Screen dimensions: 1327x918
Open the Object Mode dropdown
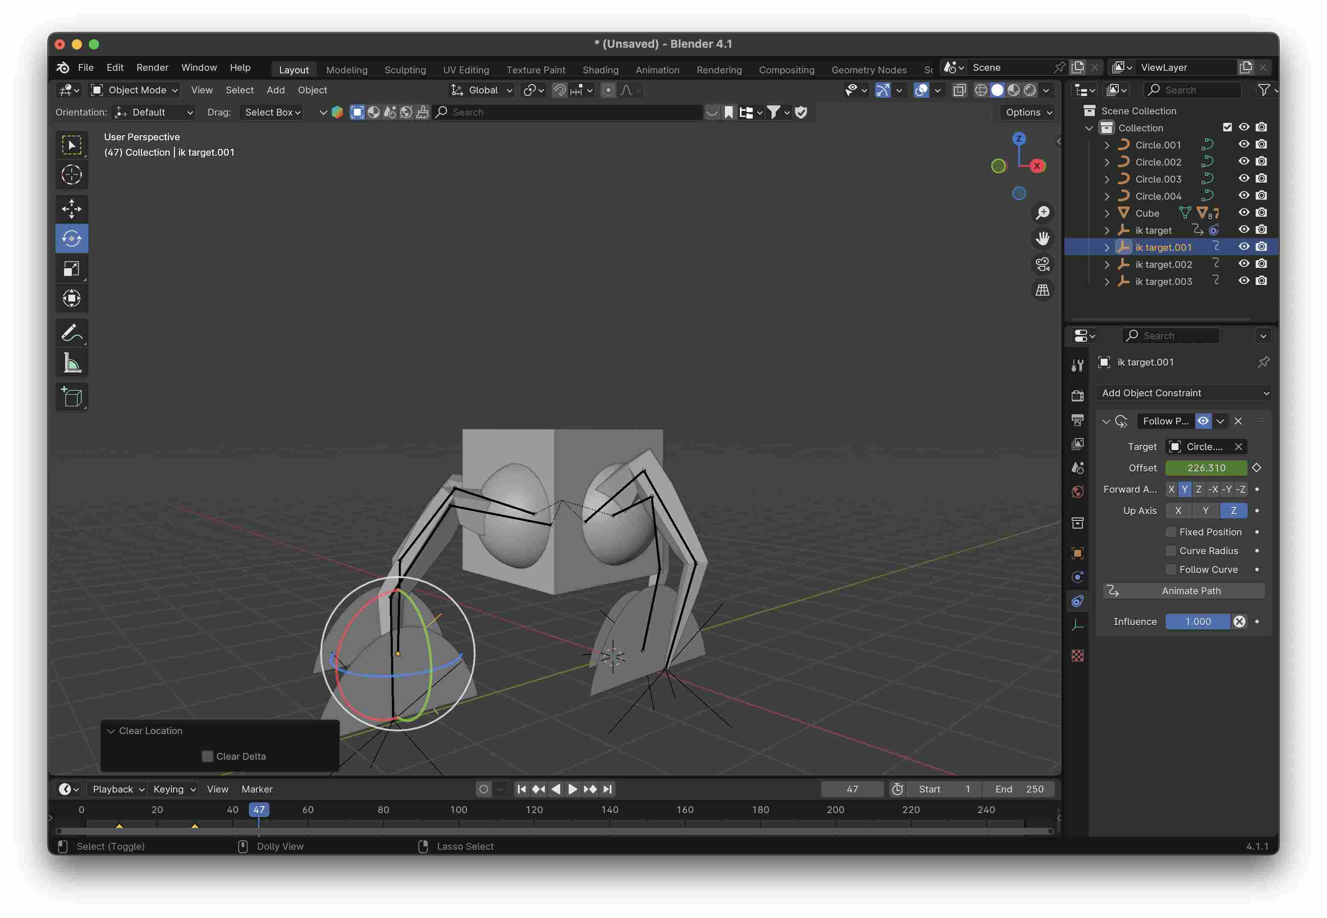135,90
